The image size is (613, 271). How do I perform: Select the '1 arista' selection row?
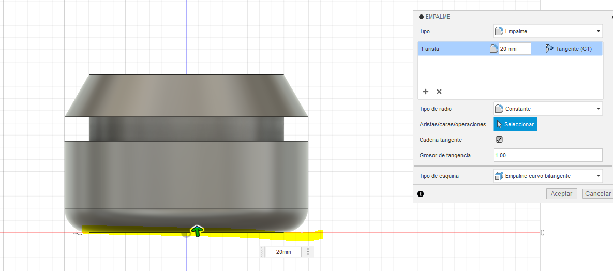coord(510,49)
